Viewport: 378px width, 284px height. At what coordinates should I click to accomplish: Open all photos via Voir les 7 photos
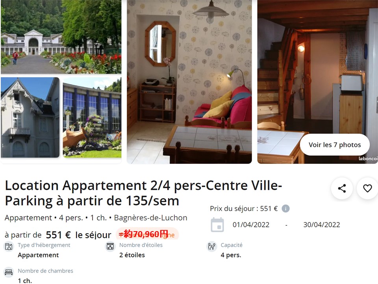[335, 145]
